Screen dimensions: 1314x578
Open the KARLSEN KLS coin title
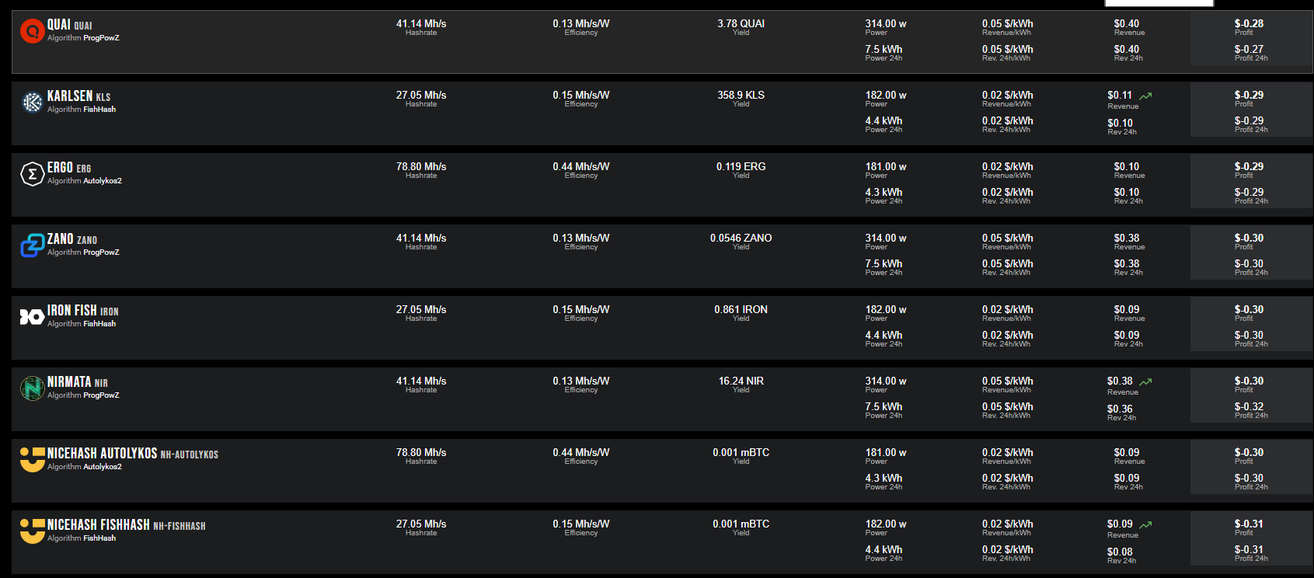78,96
